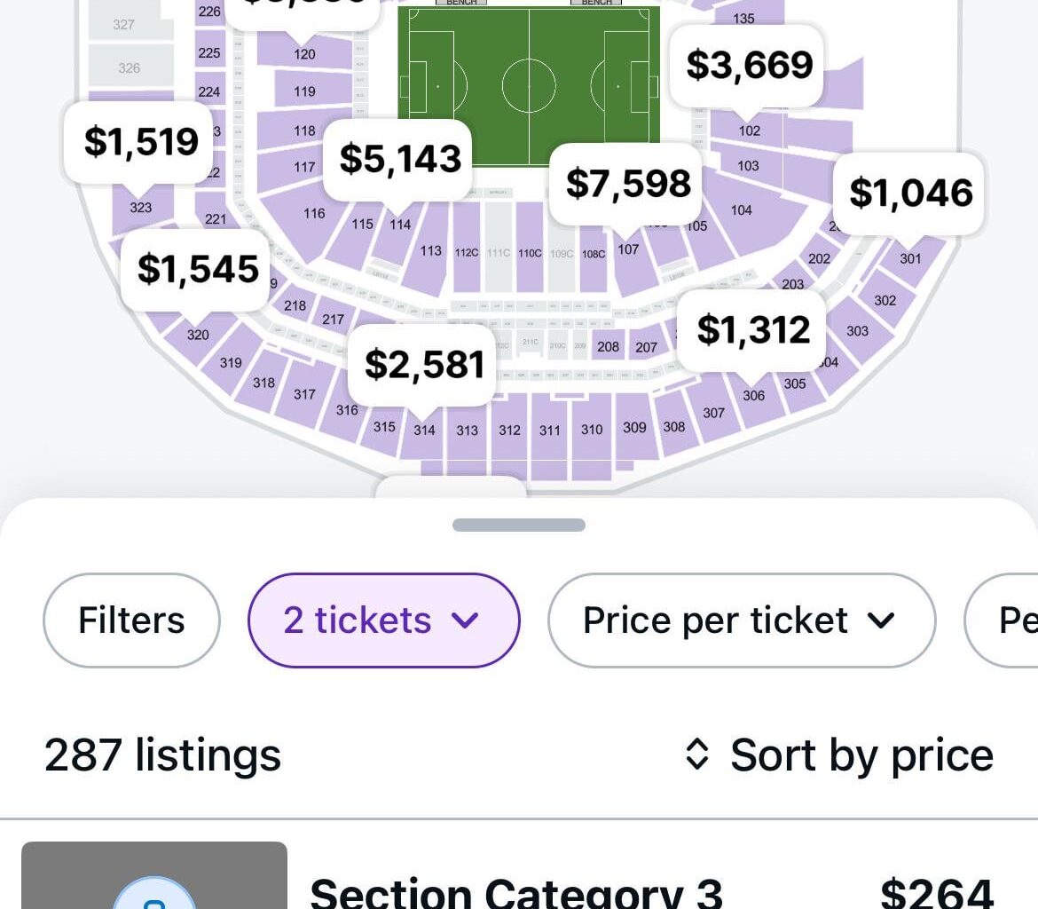1038x909 pixels.
Task: Change sorting via Sort by price
Action: coord(861,755)
